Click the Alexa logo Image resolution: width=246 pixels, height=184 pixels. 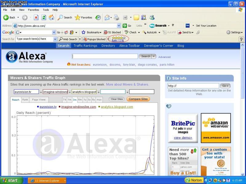(x=29, y=57)
